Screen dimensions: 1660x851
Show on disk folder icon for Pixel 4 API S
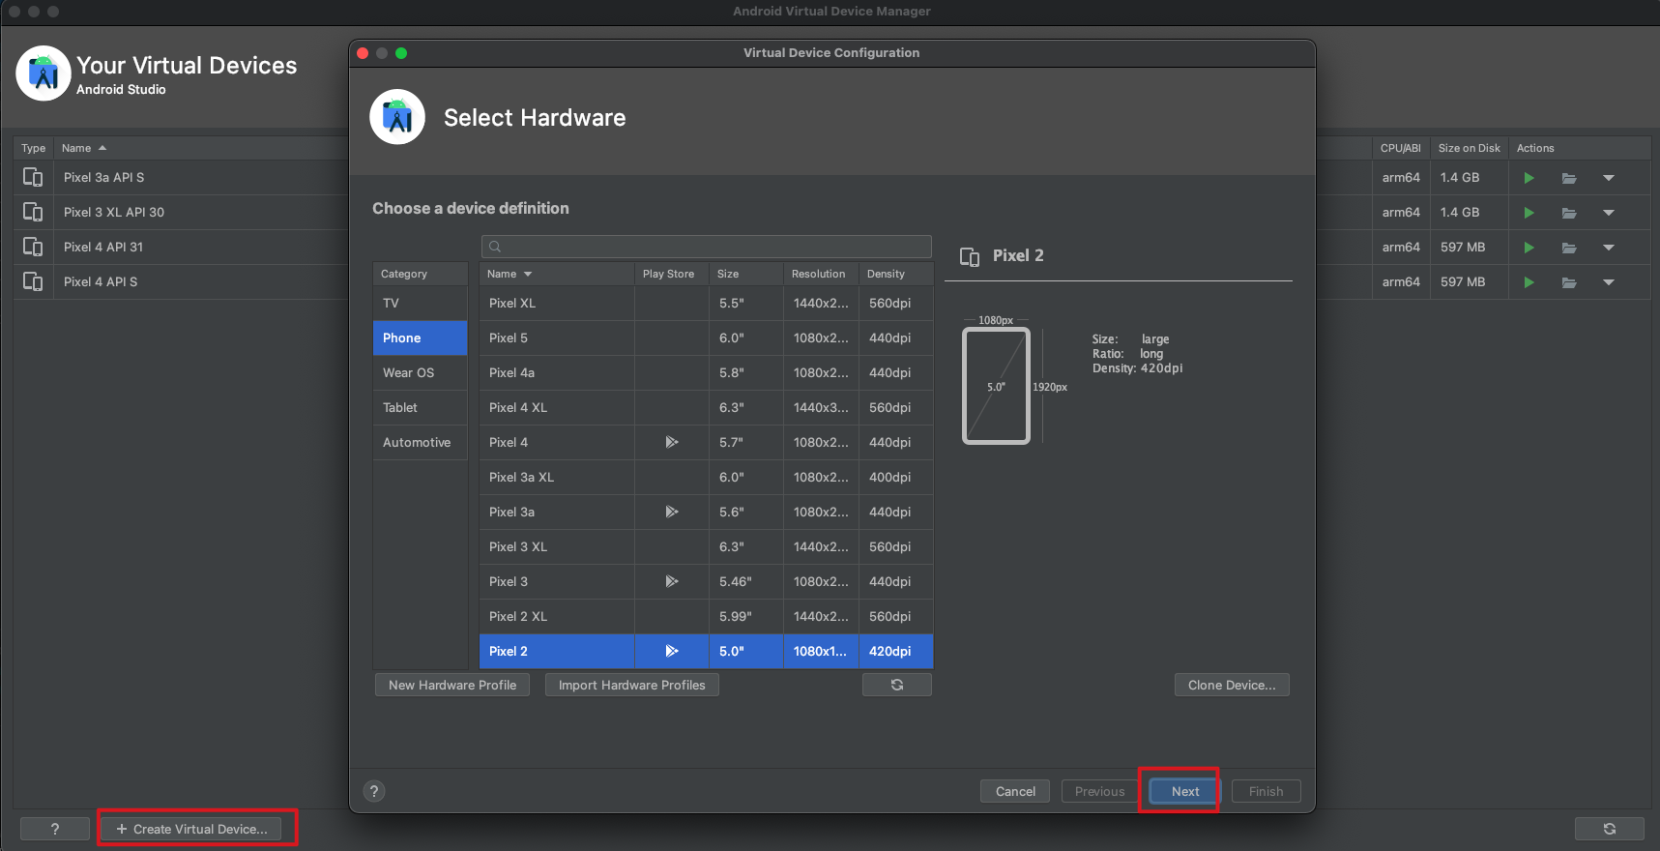[1568, 282]
